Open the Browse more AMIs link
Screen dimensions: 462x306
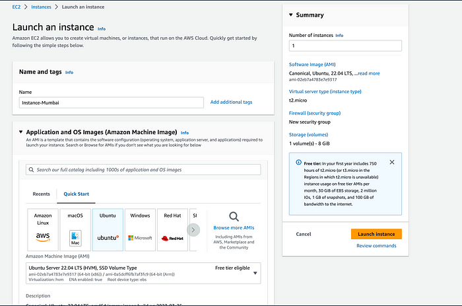234,228
